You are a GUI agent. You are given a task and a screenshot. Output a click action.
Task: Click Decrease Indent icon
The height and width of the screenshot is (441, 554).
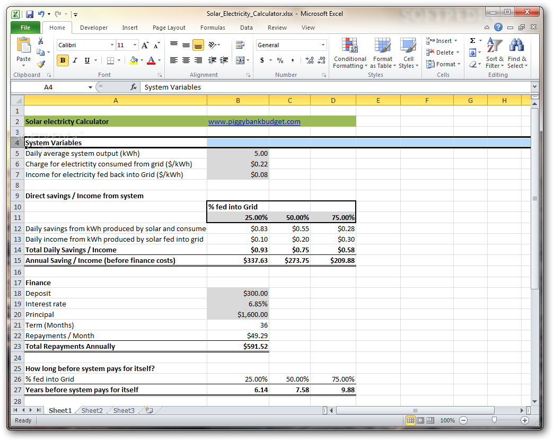click(212, 60)
